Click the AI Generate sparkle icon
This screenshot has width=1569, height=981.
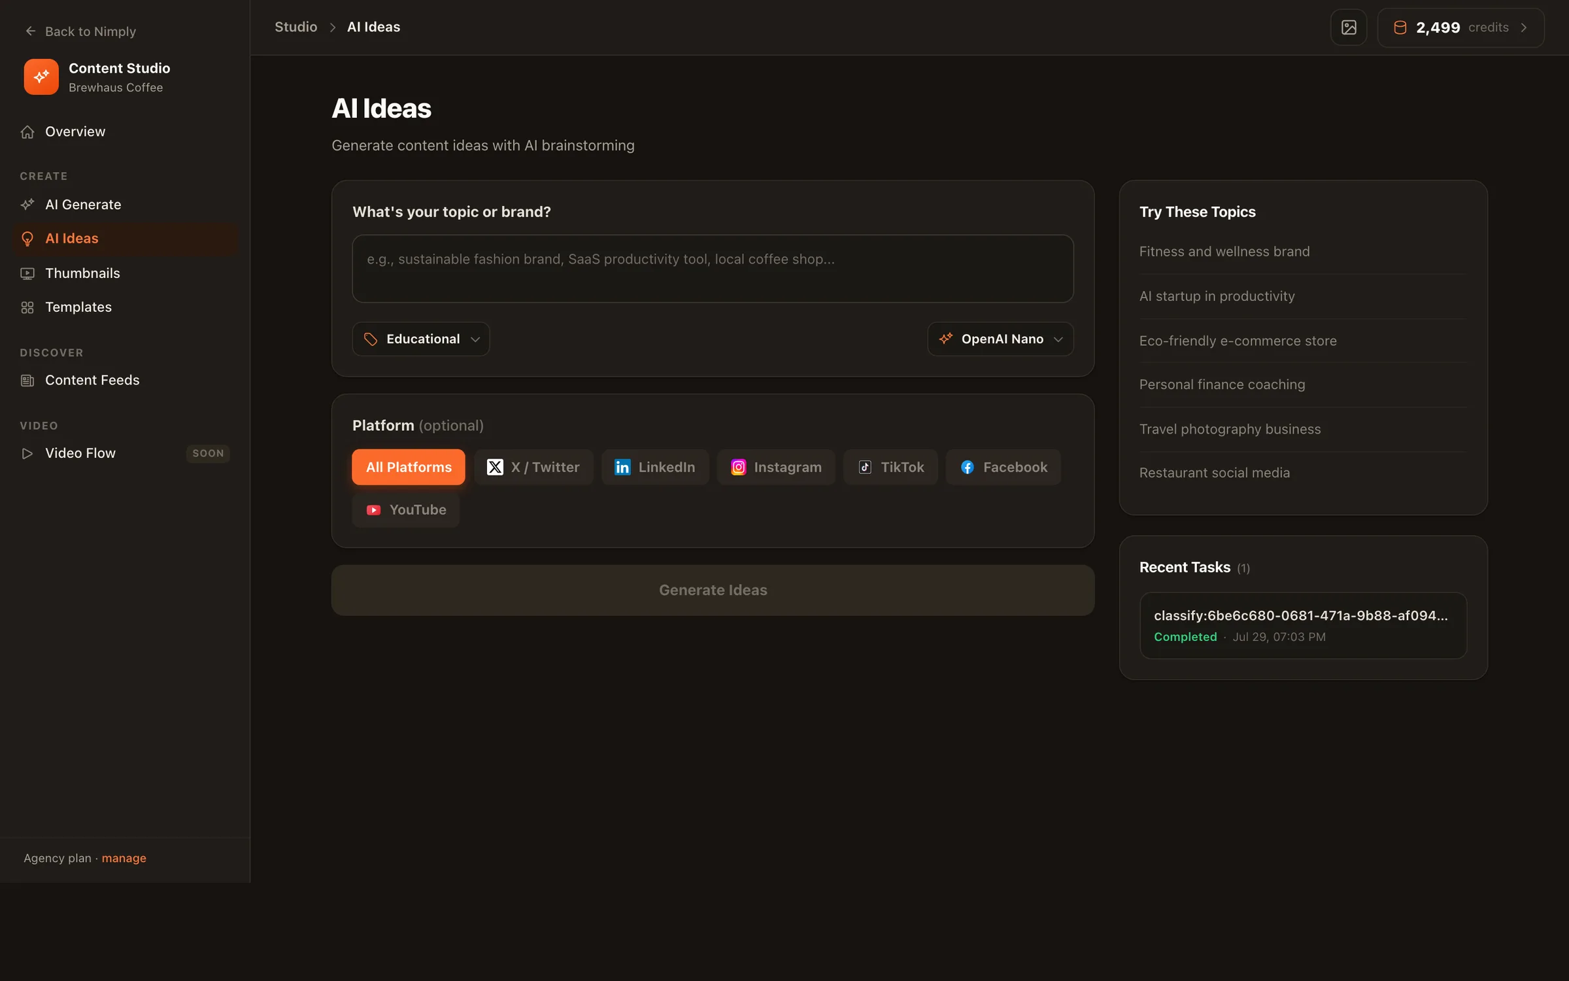pos(27,205)
